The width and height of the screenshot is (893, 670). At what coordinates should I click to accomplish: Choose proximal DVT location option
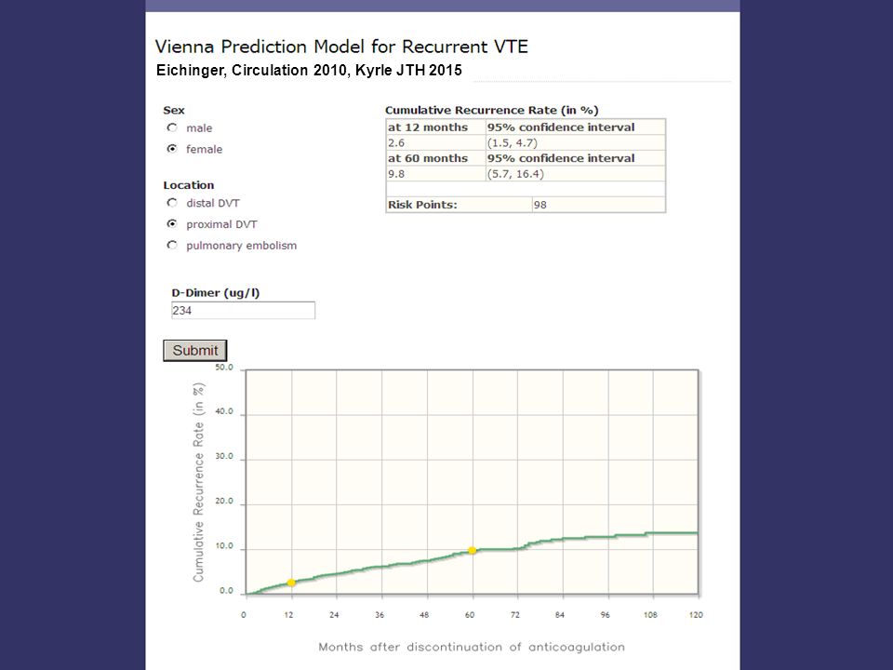(172, 224)
